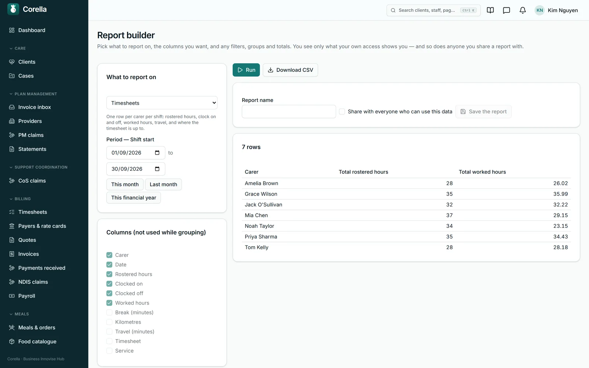Collapse the MEALS sidebar section

pos(19,314)
